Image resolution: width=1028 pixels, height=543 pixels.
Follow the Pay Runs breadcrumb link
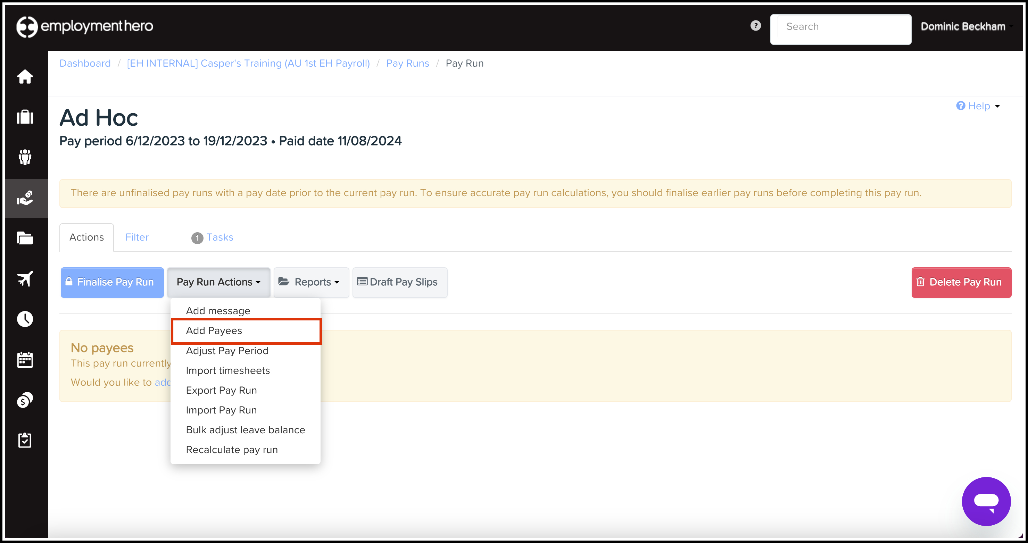point(407,64)
